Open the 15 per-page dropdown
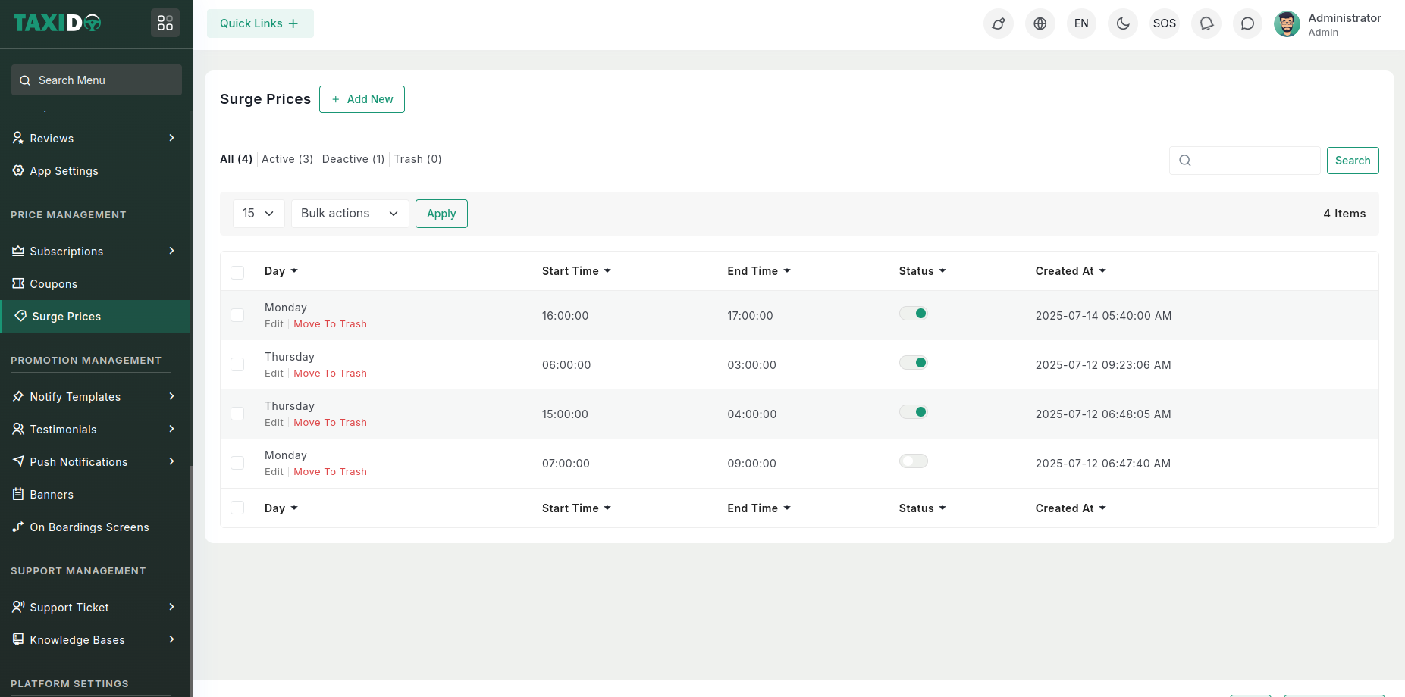Image resolution: width=1405 pixels, height=697 pixels. [x=259, y=214]
